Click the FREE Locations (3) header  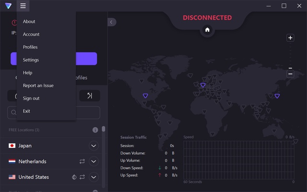[24, 130]
